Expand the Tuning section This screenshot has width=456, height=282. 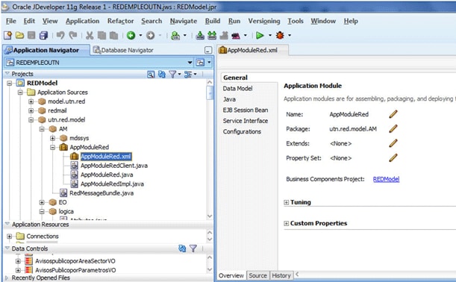(286, 202)
